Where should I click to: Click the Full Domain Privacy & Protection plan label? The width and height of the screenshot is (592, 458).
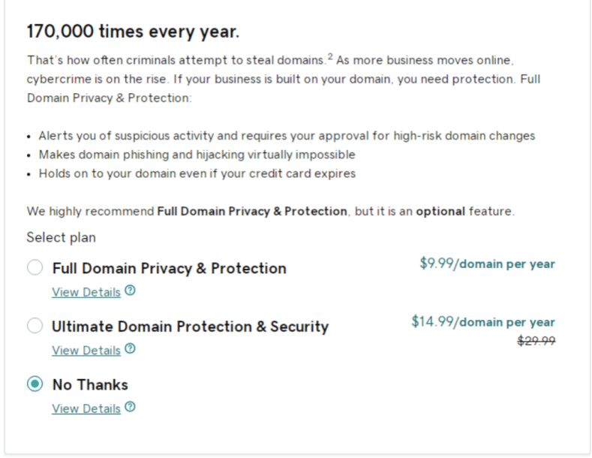click(x=169, y=268)
